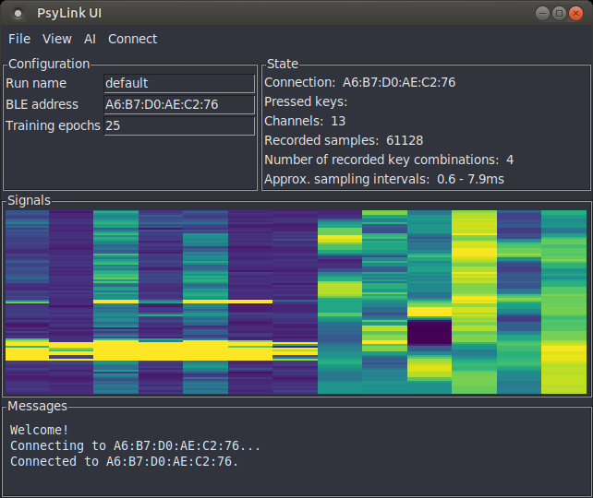The image size is (593, 498).
Task: Click the 'Connected to A6:B7:D0:AE:C2:76.' message
Action: pyautogui.click(x=125, y=461)
